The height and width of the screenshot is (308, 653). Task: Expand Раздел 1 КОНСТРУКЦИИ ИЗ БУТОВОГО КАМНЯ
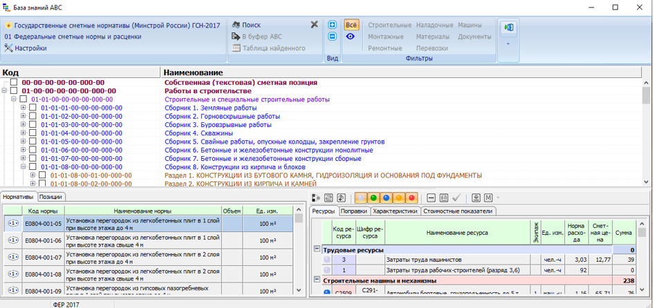(x=33, y=175)
